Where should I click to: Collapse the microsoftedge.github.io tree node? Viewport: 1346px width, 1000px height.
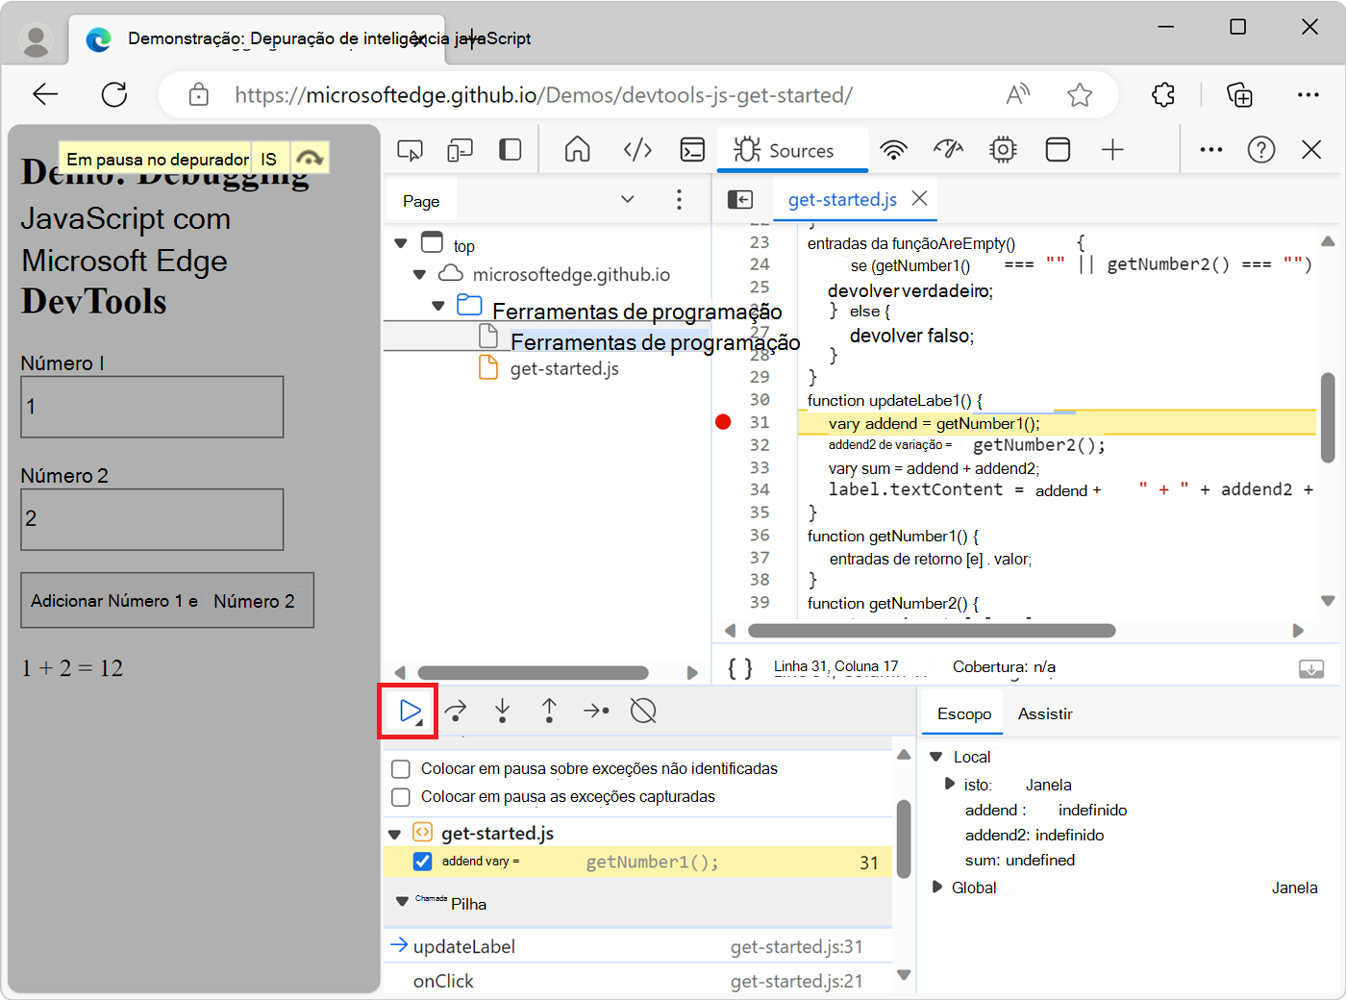pos(419,275)
